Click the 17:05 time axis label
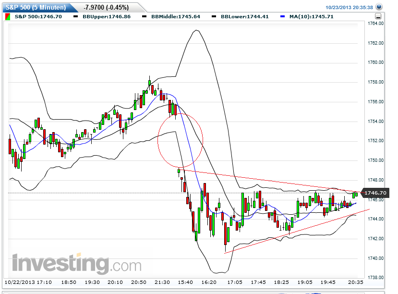The image size is (398, 294). coord(235,282)
